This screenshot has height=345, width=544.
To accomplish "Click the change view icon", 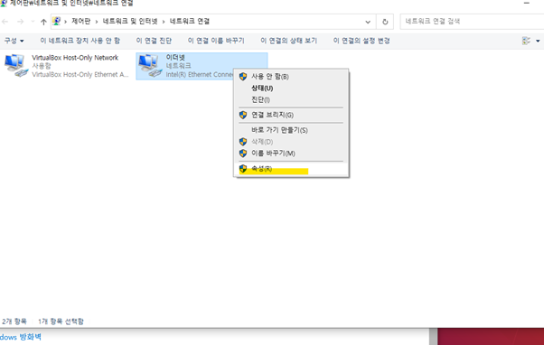I will pyautogui.click(x=526, y=41).
